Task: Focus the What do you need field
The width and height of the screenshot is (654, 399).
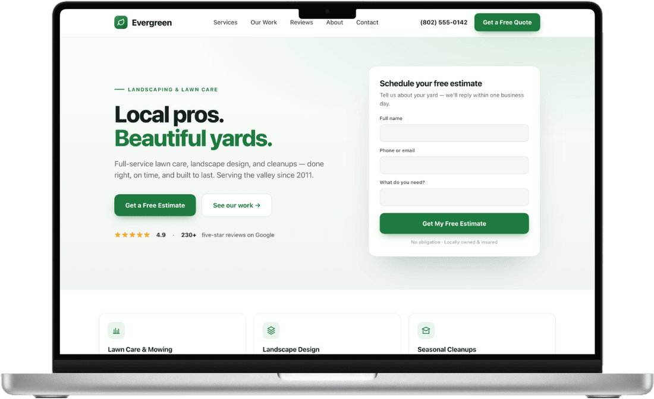Action: coord(454,197)
